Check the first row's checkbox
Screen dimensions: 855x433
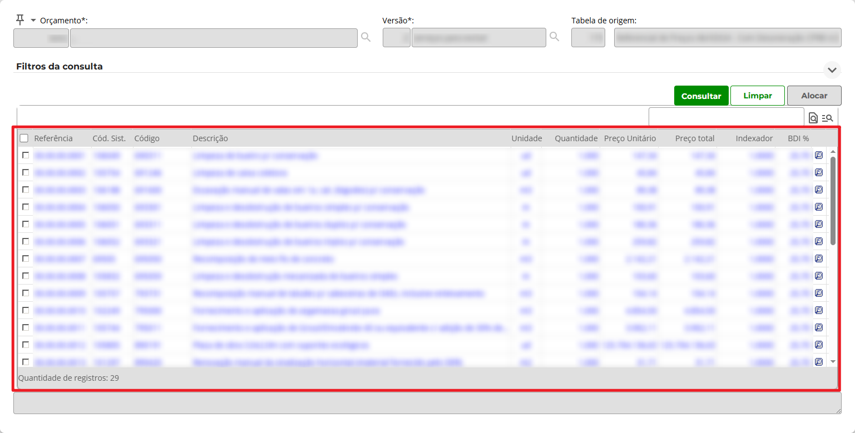[x=26, y=156]
